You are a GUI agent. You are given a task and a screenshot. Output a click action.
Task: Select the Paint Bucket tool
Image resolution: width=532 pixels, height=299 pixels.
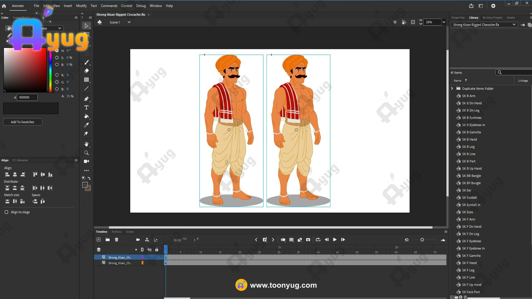coord(86,116)
